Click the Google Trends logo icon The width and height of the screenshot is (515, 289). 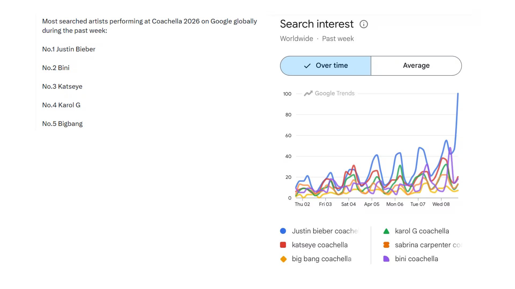tap(308, 93)
